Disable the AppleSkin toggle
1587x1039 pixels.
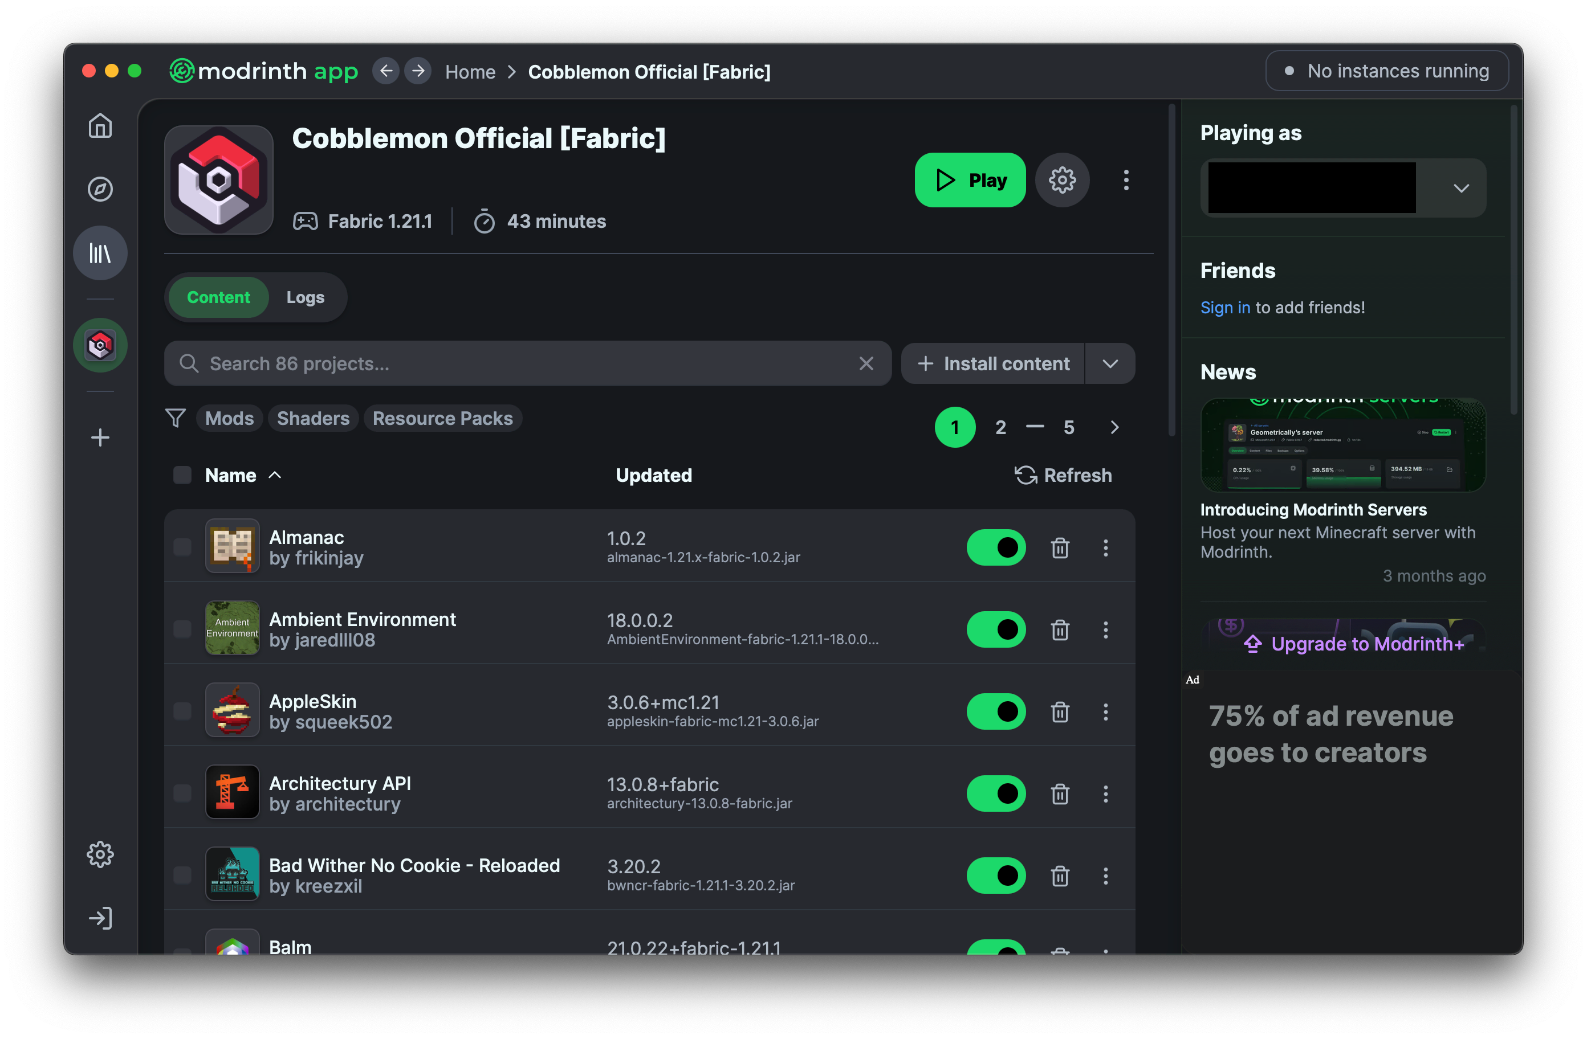996,712
